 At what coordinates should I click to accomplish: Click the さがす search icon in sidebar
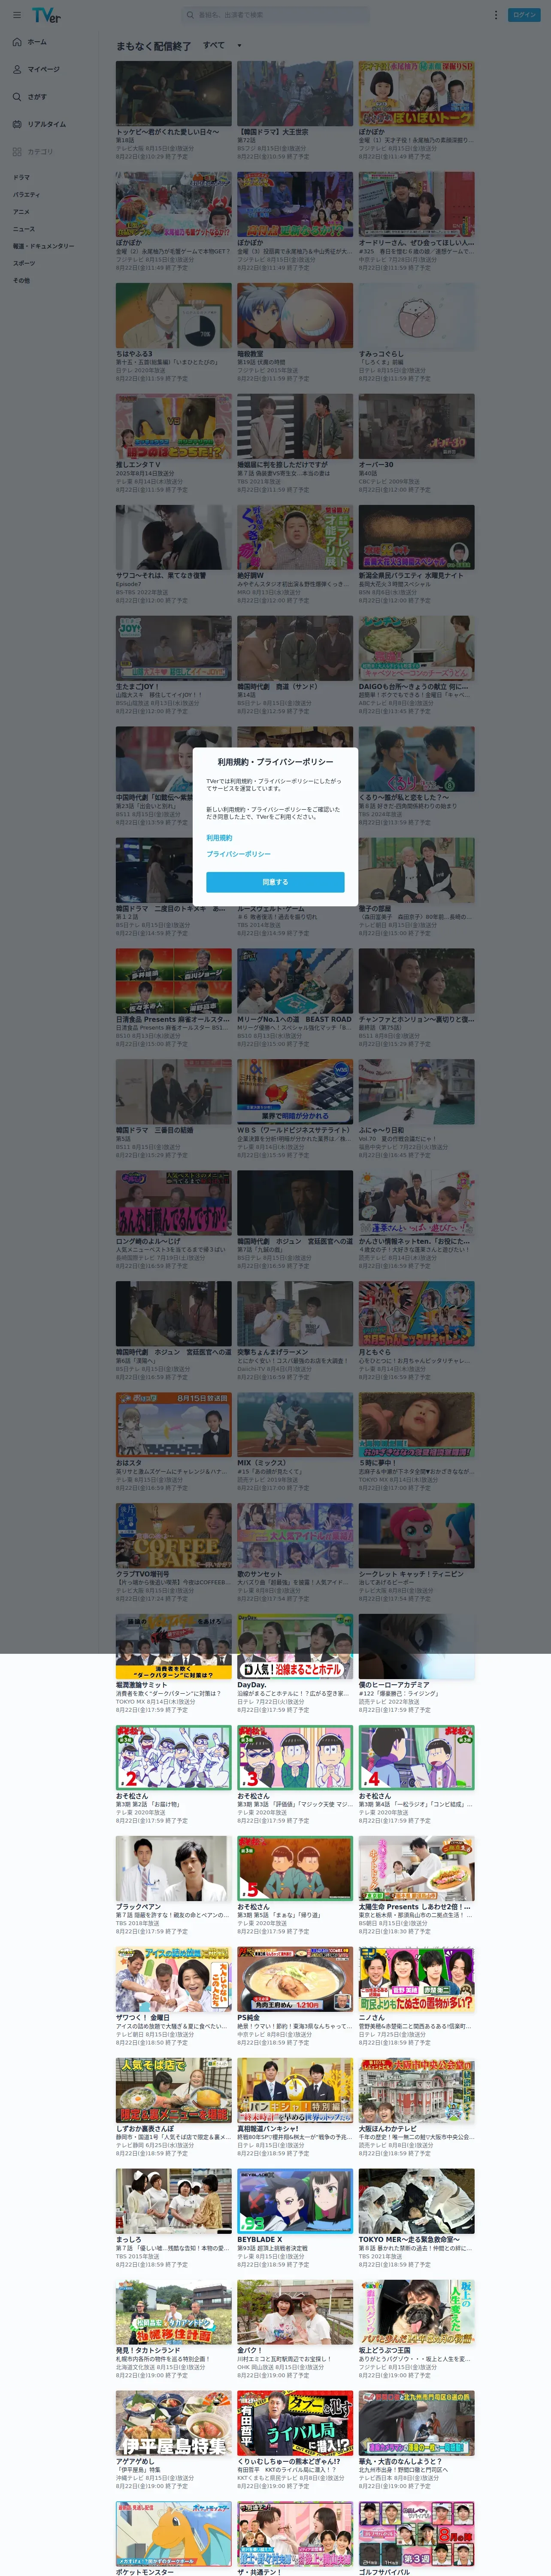[17, 97]
